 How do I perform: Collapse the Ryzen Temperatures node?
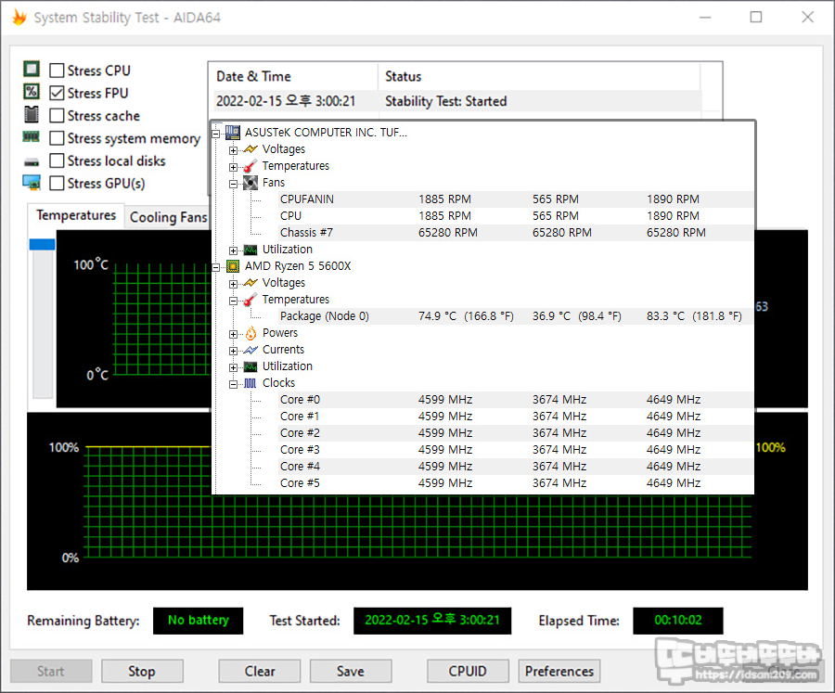tap(233, 301)
